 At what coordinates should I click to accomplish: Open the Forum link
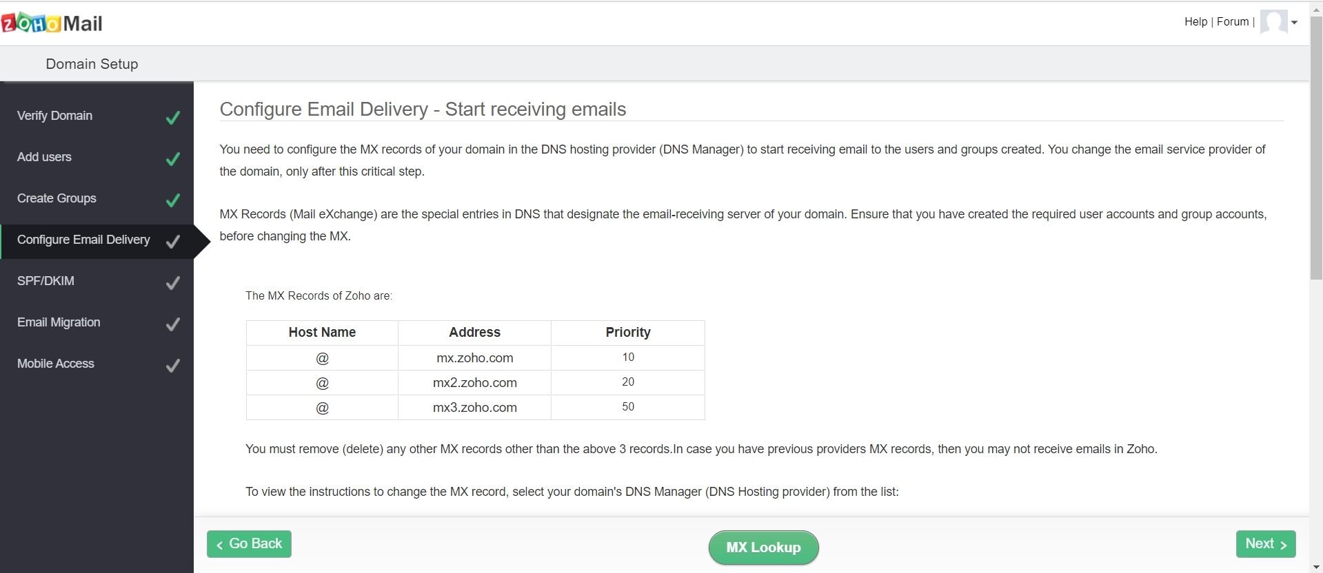pyautogui.click(x=1233, y=22)
